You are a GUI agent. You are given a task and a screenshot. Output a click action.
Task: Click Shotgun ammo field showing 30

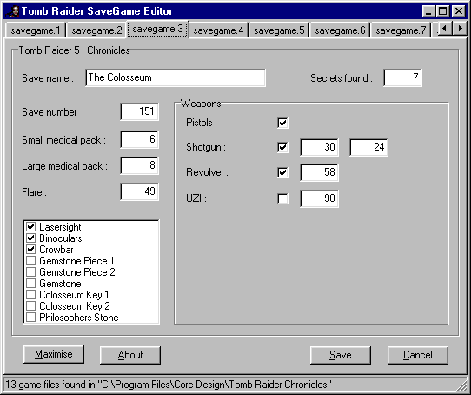[x=319, y=147]
